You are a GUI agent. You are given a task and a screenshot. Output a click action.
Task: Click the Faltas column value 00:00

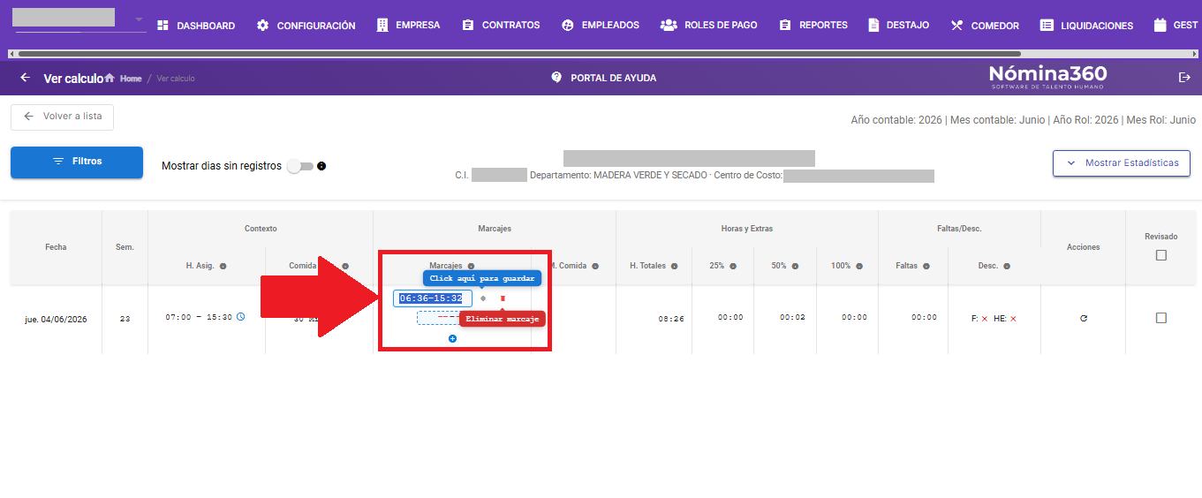click(924, 318)
